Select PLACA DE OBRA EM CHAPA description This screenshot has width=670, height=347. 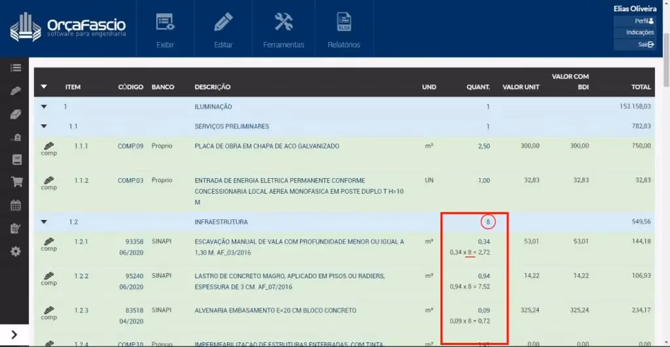(x=267, y=146)
